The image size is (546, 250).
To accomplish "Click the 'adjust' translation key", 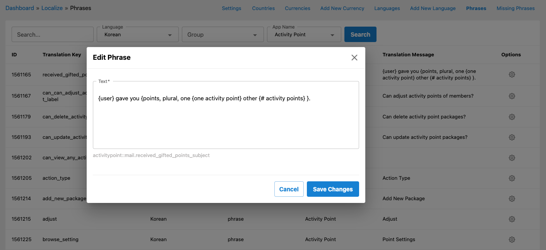I will coord(50,219).
